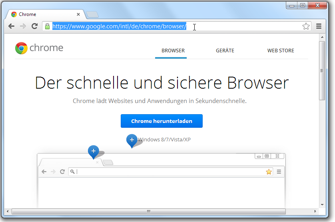
Task: Click the Chrome logo on the page
Action: click(21, 48)
